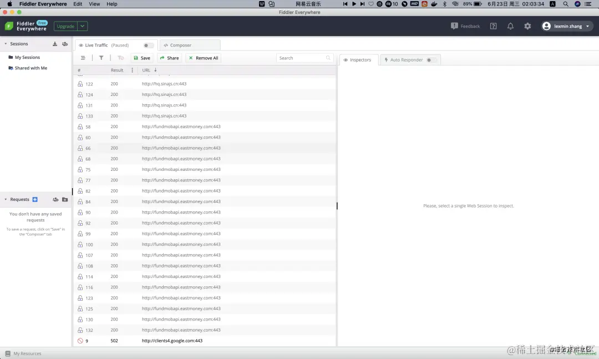Switch to the Live Traffic tab
This screenshot has height=359, width=599.
coord(116,45)
